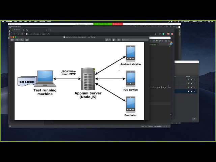Click the green Chrome extension icon
Screen dimensions: 216x162
[163, 34]
